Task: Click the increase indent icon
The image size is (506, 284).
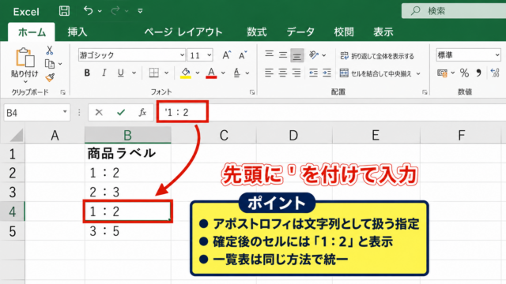Action: pyautogui.click(x=327, y=73)
